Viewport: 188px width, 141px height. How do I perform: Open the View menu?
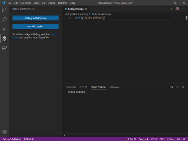(x=36, y=3)
